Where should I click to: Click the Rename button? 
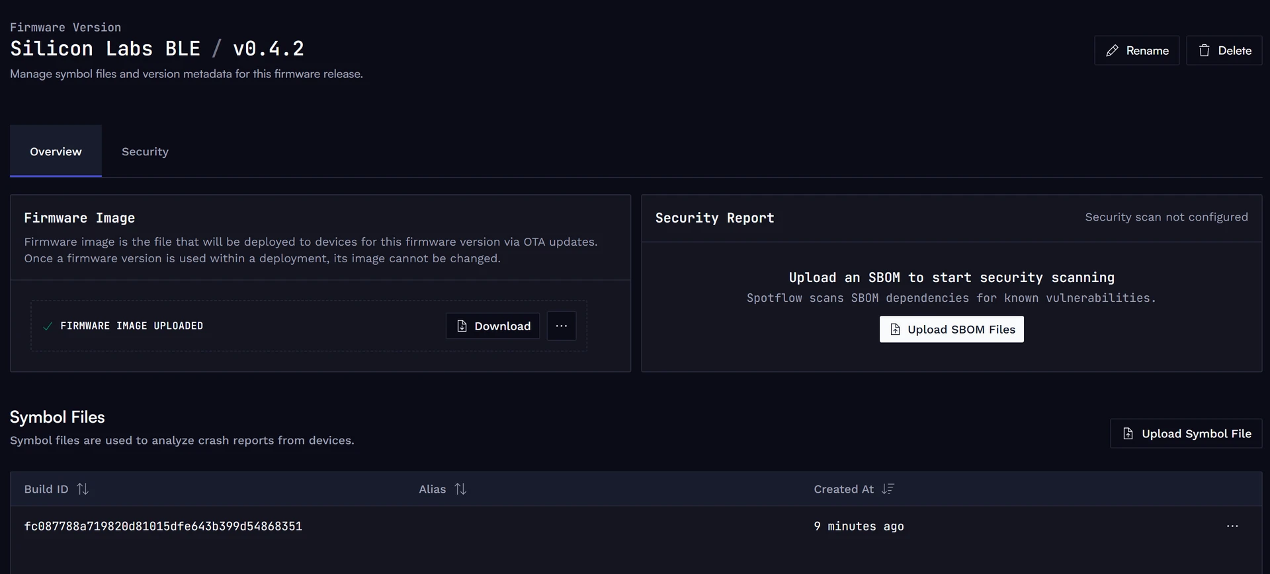point(1136,50)
